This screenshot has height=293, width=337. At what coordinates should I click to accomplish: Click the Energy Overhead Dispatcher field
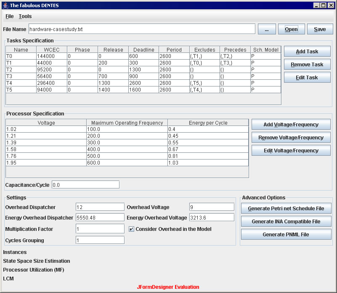100,217
